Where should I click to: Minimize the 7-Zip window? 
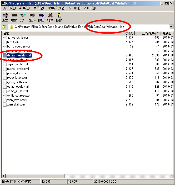(x=162, y=3)
